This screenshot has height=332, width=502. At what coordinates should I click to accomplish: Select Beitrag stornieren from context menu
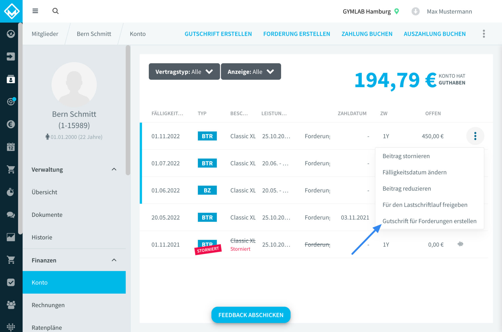[x=406, y=156]
